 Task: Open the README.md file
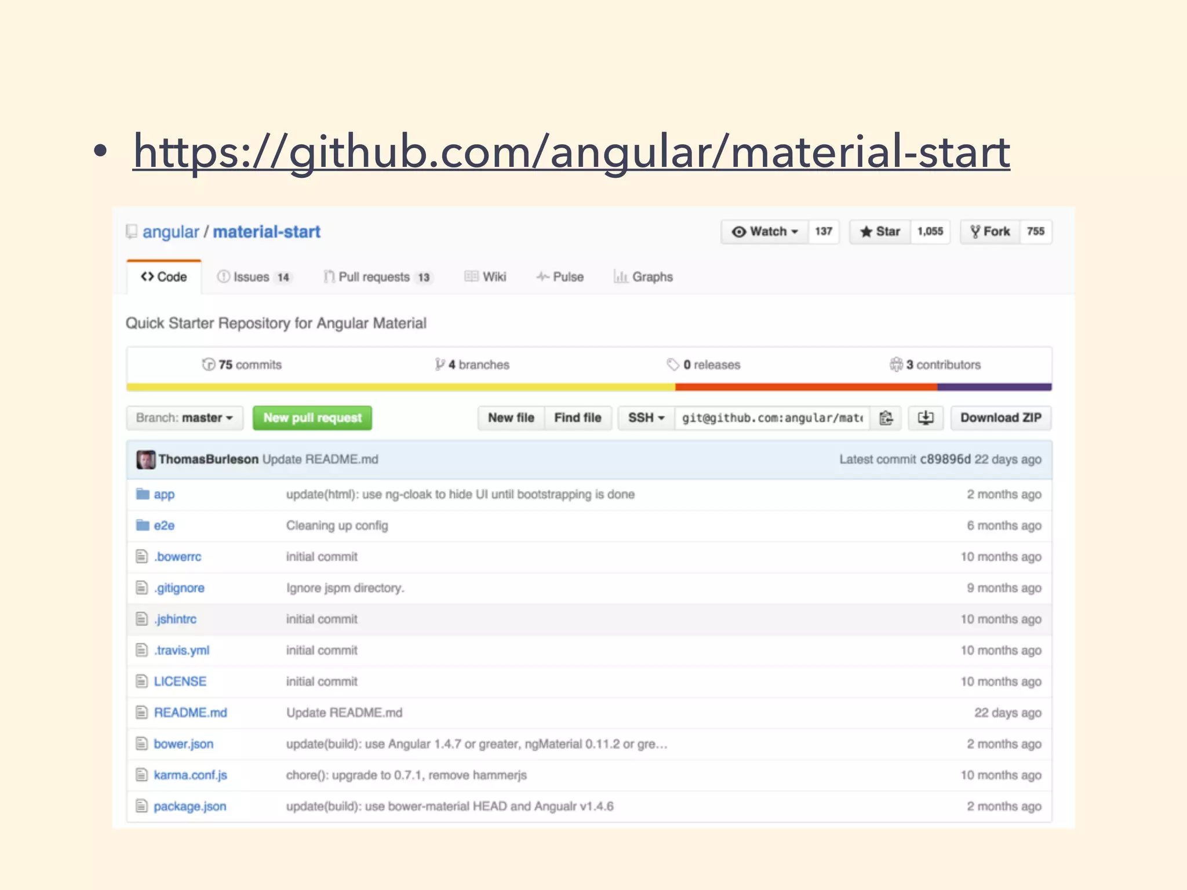point(190,713)
